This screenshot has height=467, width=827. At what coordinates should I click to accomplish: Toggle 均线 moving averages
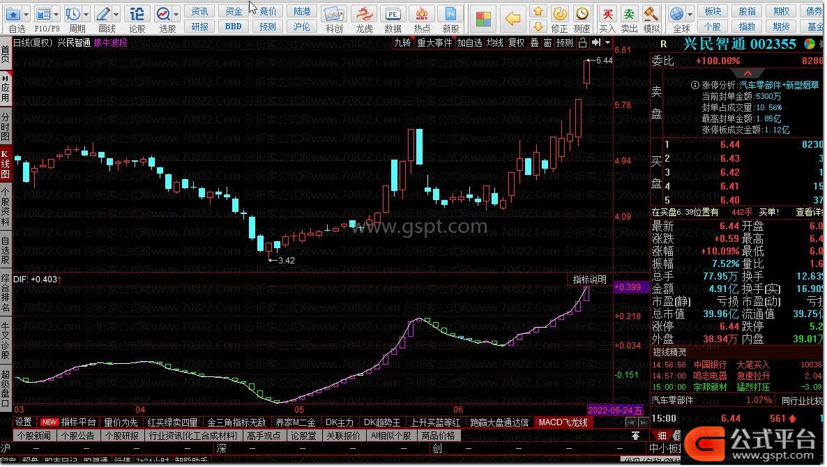point(494,43)
